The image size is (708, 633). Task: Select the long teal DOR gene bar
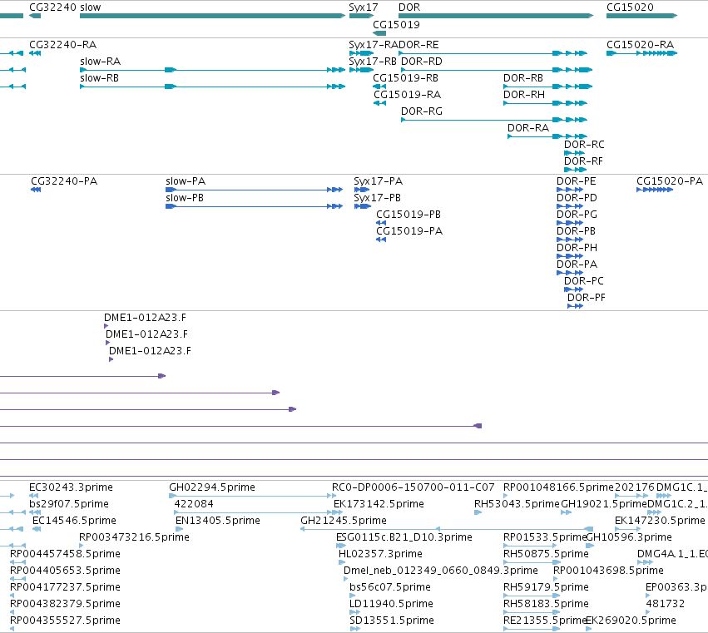(496, 16)
